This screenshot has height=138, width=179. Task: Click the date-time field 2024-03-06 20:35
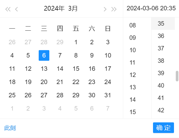pos(151,9)
